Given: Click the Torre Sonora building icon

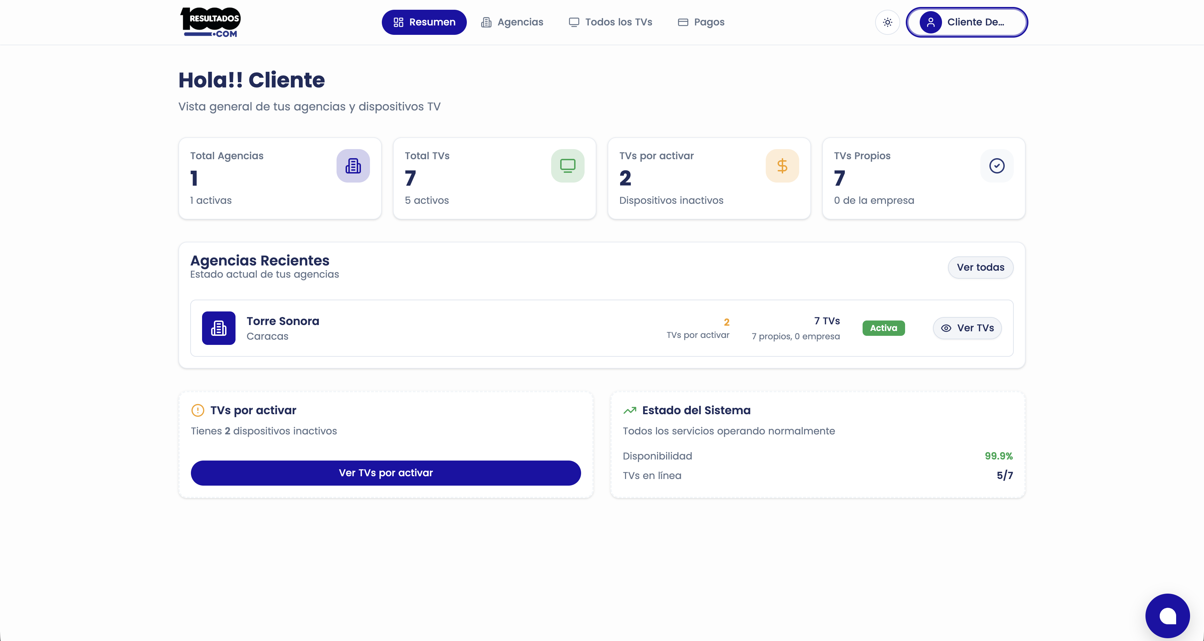Looking at the screenshot, I should point(218,328).
